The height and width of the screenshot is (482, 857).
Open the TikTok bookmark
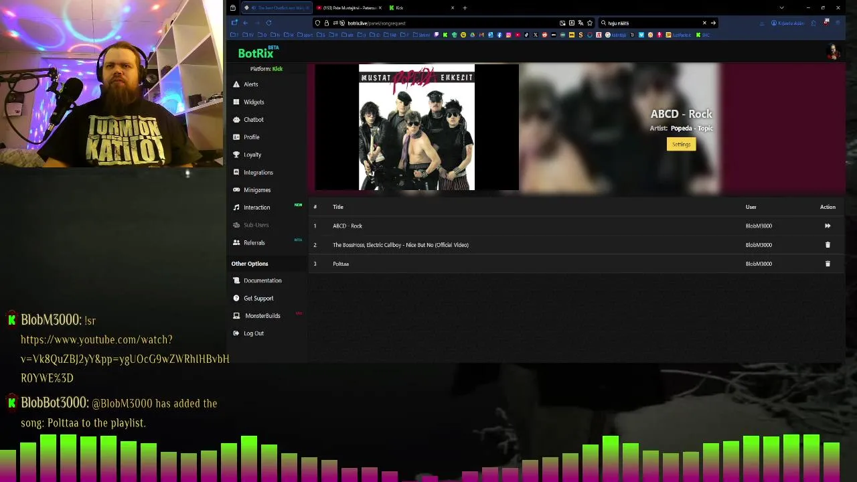526,35
